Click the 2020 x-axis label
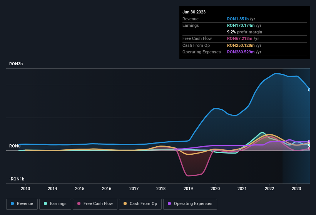The width and height of the screenshot is (316, 215). [x=215, y=189]
